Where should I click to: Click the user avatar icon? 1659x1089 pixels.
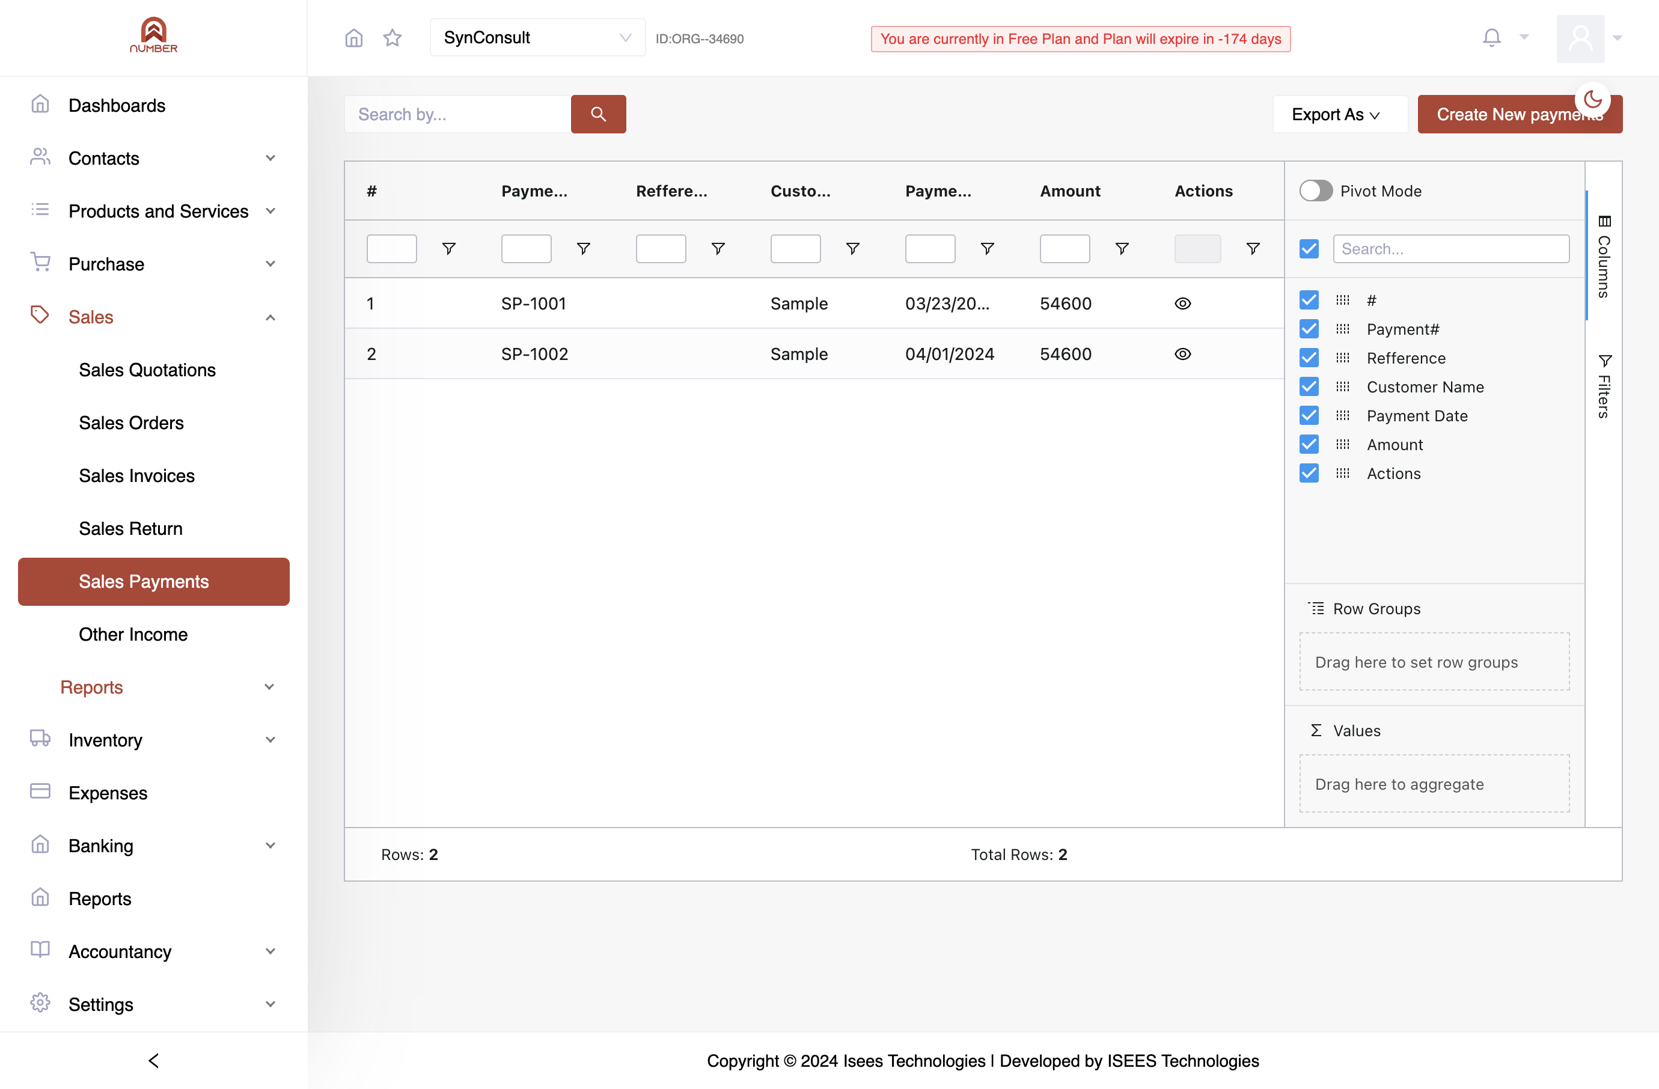tap(1580, 38)
